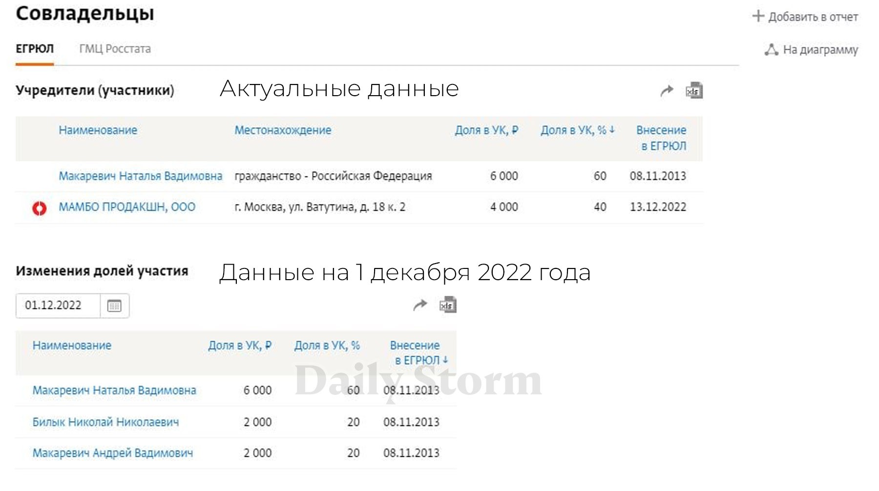
Task: Switch to the ГМЦ Росстата tab
Action: click(x=115, y=49)
